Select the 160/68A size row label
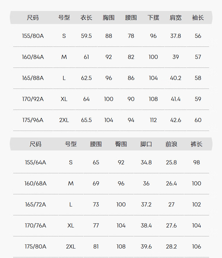Viewport: 222px width, 258px height. pyautogui.click(x=36, y=184)
